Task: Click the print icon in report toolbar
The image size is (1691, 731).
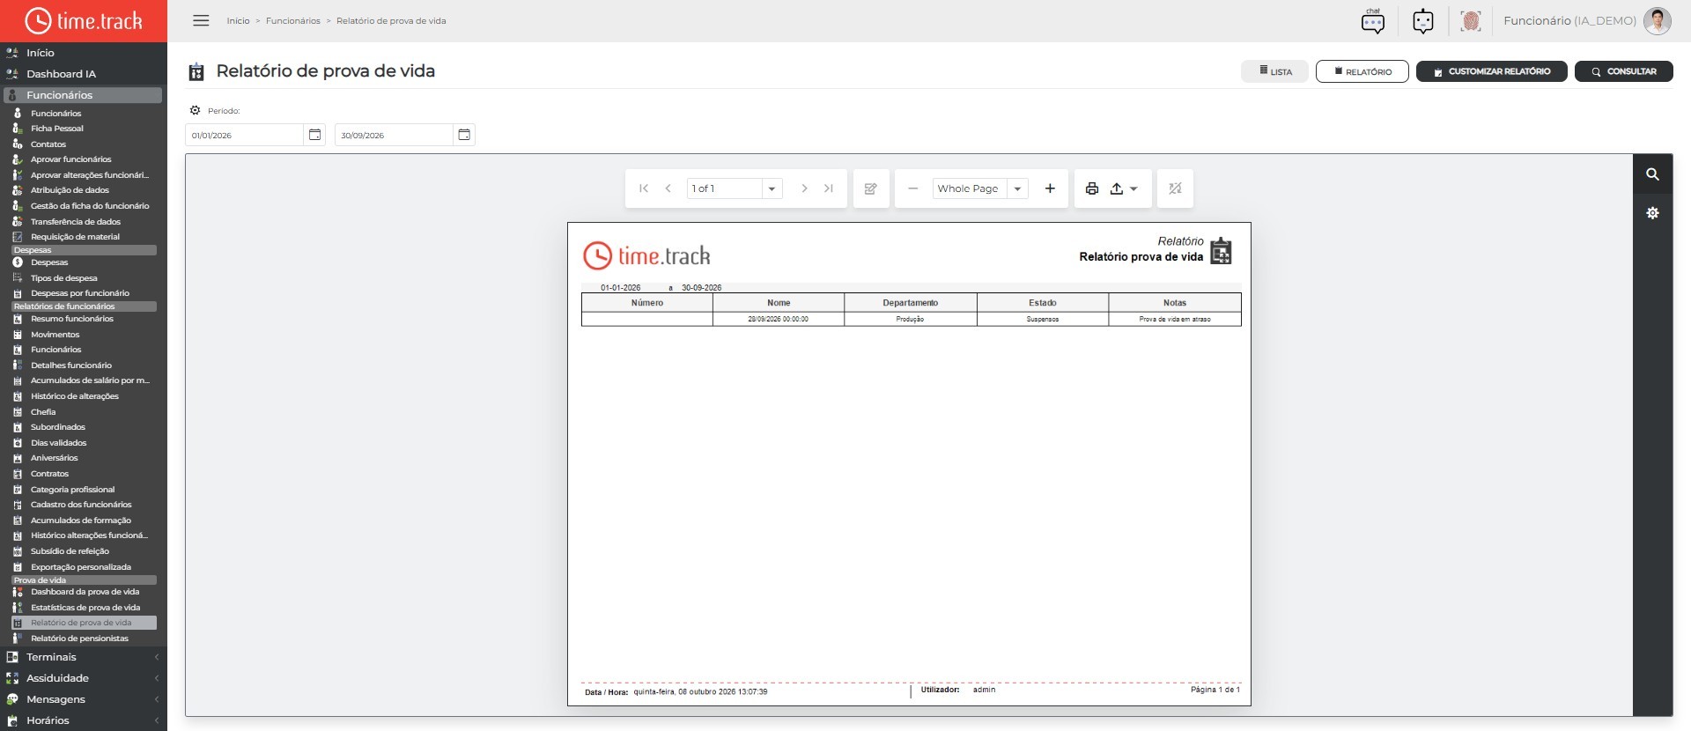Action: click(x=1092, y=188)
